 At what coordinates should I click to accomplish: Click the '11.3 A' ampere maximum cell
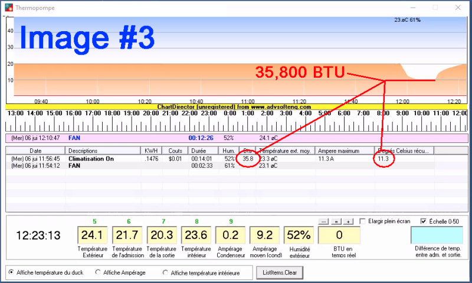[x=326, y=158]
